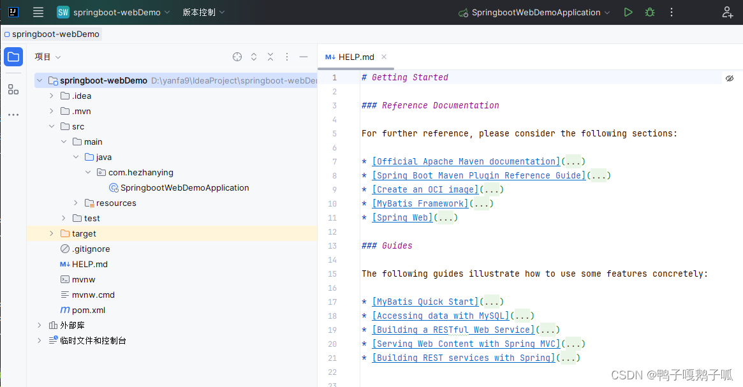
Task: Expand the target folder
Action: [52, 233]
